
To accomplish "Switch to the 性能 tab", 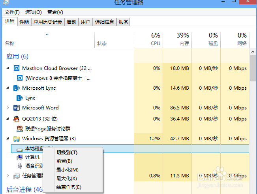I will [x=24, y=22].
